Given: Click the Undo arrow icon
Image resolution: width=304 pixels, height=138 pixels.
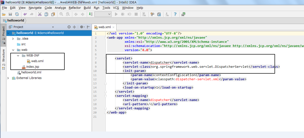Looking at the screenshot, I should [x=25, y=14].
